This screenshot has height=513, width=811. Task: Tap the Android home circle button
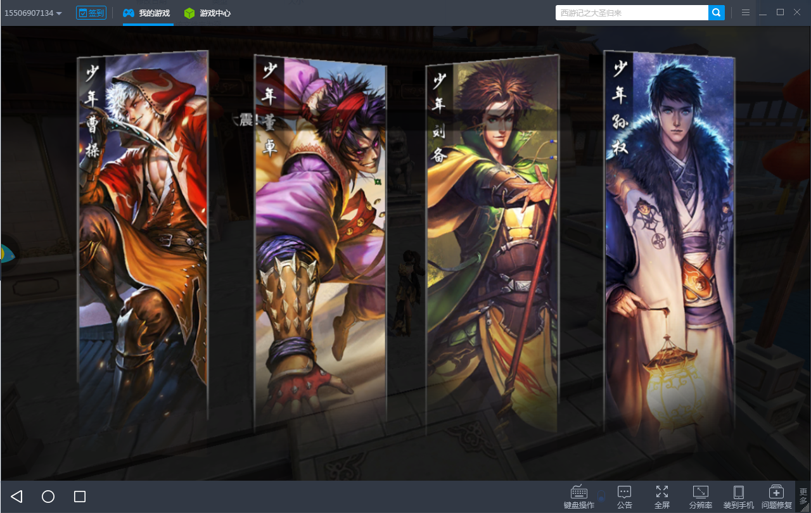pyautogui.click(x=48, y=497)
